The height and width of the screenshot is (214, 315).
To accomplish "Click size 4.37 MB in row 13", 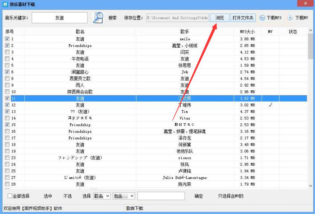I will tap(247, 111).
